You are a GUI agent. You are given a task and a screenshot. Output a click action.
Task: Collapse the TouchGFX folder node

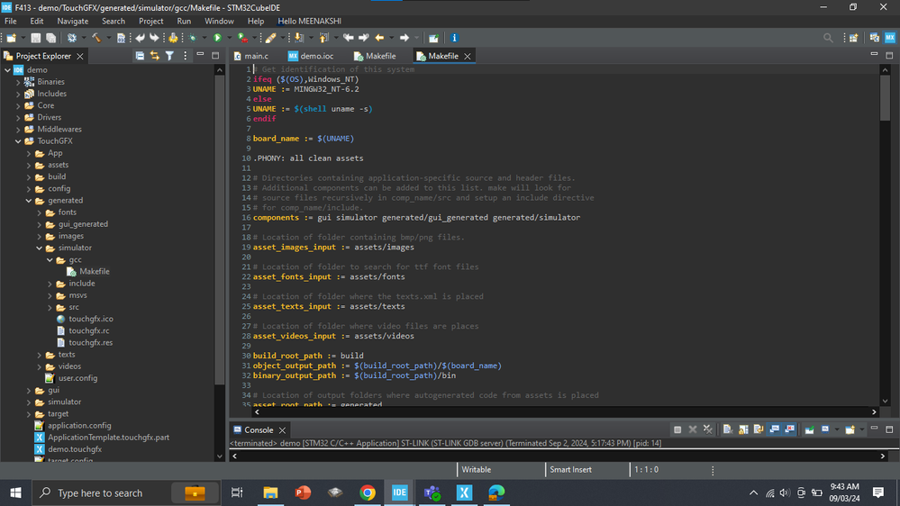pos(18,141)
